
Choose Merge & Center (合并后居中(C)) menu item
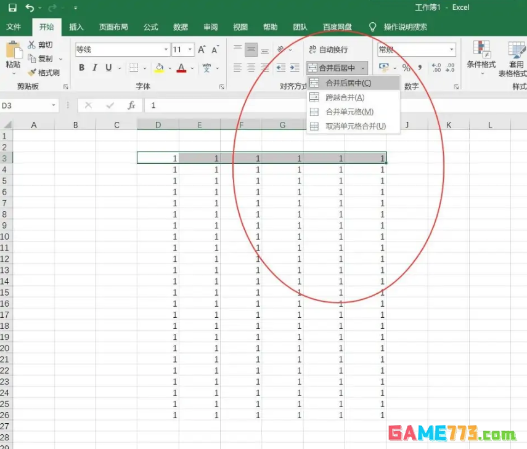[x=348, y=83]
